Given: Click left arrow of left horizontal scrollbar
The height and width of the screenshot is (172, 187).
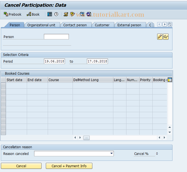Looking at the screenshot, I should 75,138.
